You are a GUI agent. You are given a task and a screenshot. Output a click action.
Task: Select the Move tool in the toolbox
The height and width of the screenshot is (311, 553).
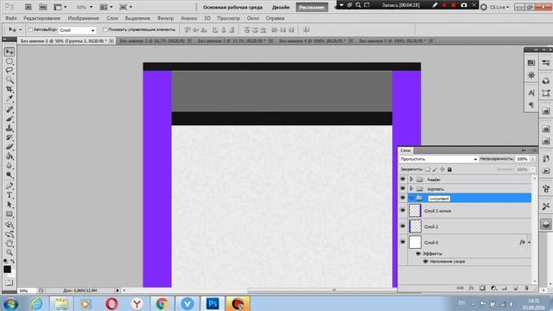click(10, 52)
